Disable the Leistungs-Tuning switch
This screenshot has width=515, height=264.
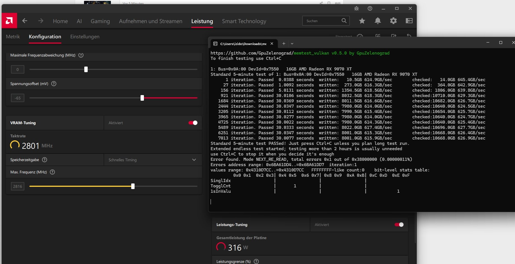[399, 225]
